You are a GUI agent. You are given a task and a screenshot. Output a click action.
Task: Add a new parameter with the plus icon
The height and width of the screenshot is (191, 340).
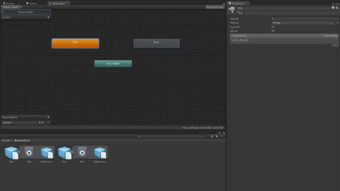(x=48, y=117)
